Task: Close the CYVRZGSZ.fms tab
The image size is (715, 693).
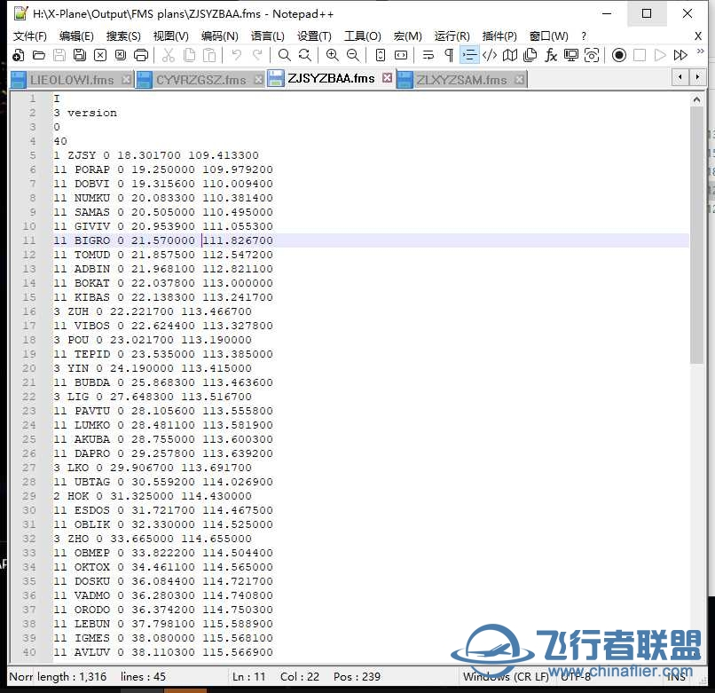Action: click(x=258, y=80)
